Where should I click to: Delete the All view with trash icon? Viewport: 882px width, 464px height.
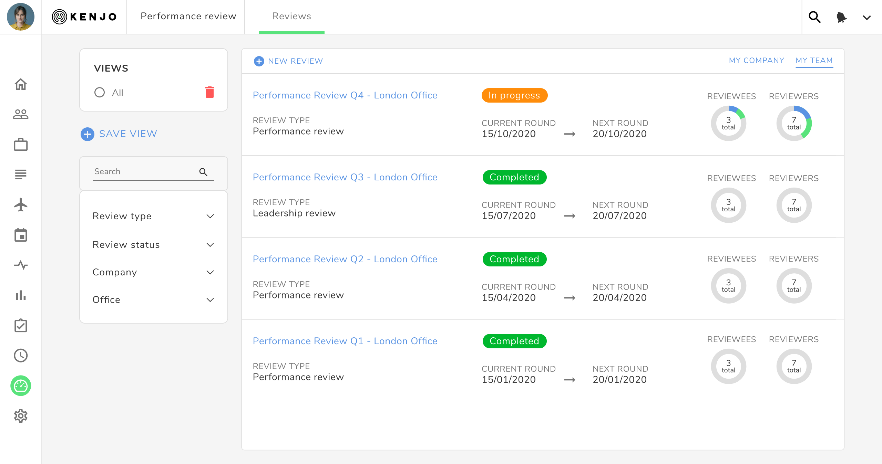(x=209, y=92)
